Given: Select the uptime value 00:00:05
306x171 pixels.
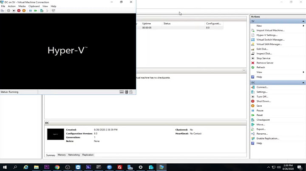Looking at the screenshot, I should [147, 28].
